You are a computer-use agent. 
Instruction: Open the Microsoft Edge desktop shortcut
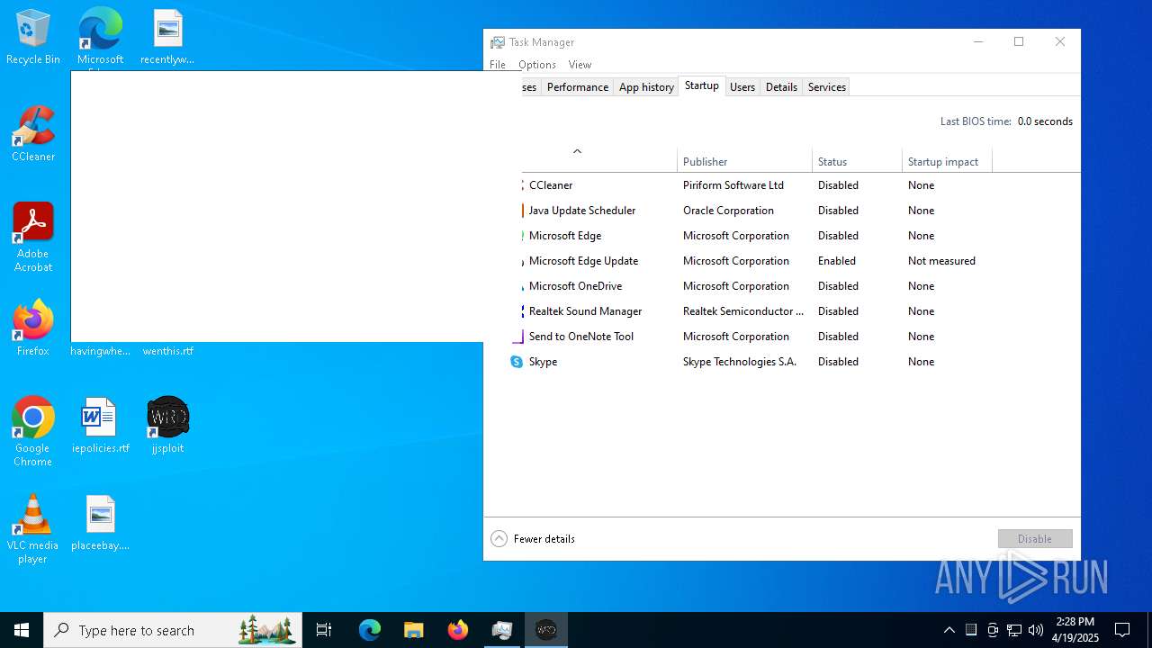pos(100,37)
